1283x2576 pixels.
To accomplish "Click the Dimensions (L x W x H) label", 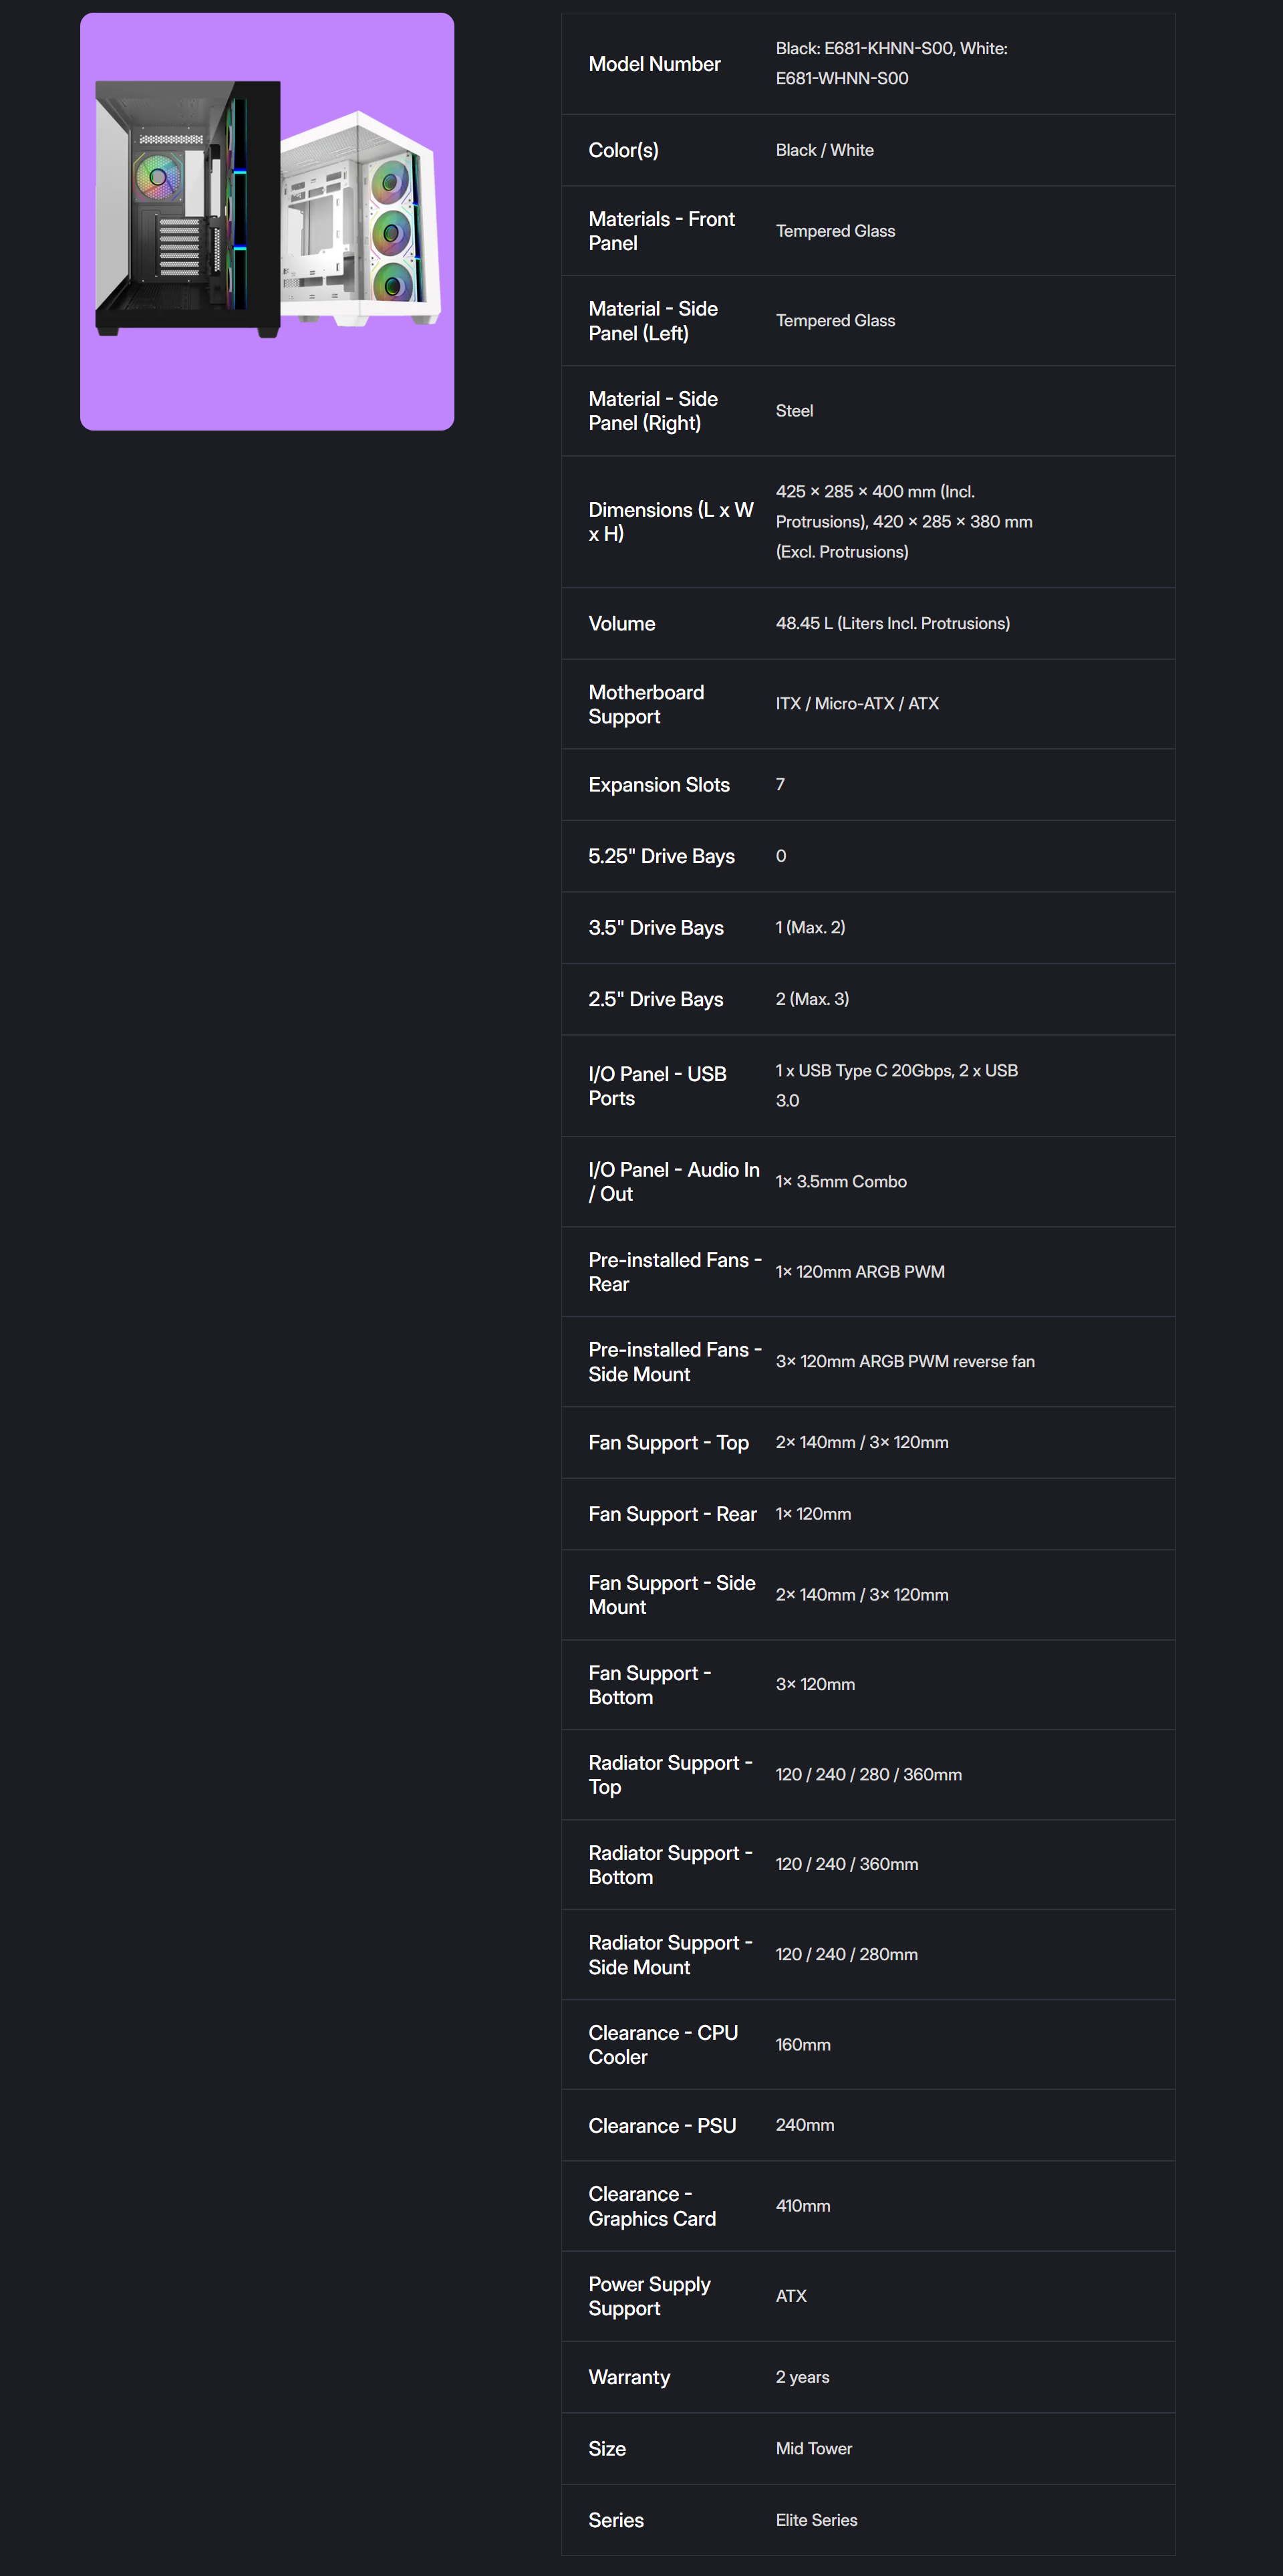I will [670, 521].
